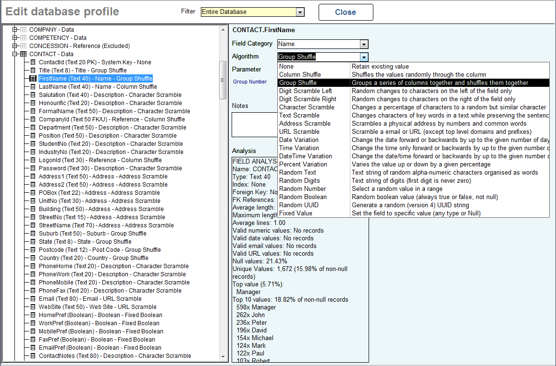Click the WebSite field icon
The width and height of the screenshot is (556, 366).
pos(33,307)
